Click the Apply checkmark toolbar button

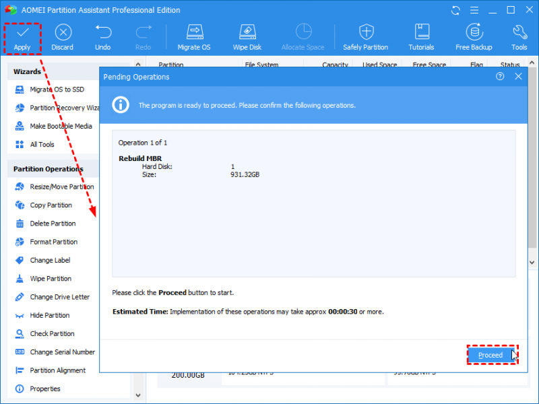point(22,38)
